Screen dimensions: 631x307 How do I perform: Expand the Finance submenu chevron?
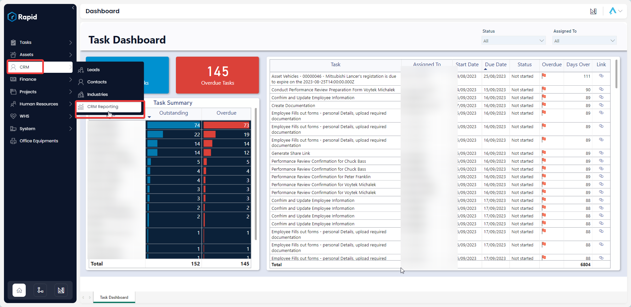pos(70,79)
